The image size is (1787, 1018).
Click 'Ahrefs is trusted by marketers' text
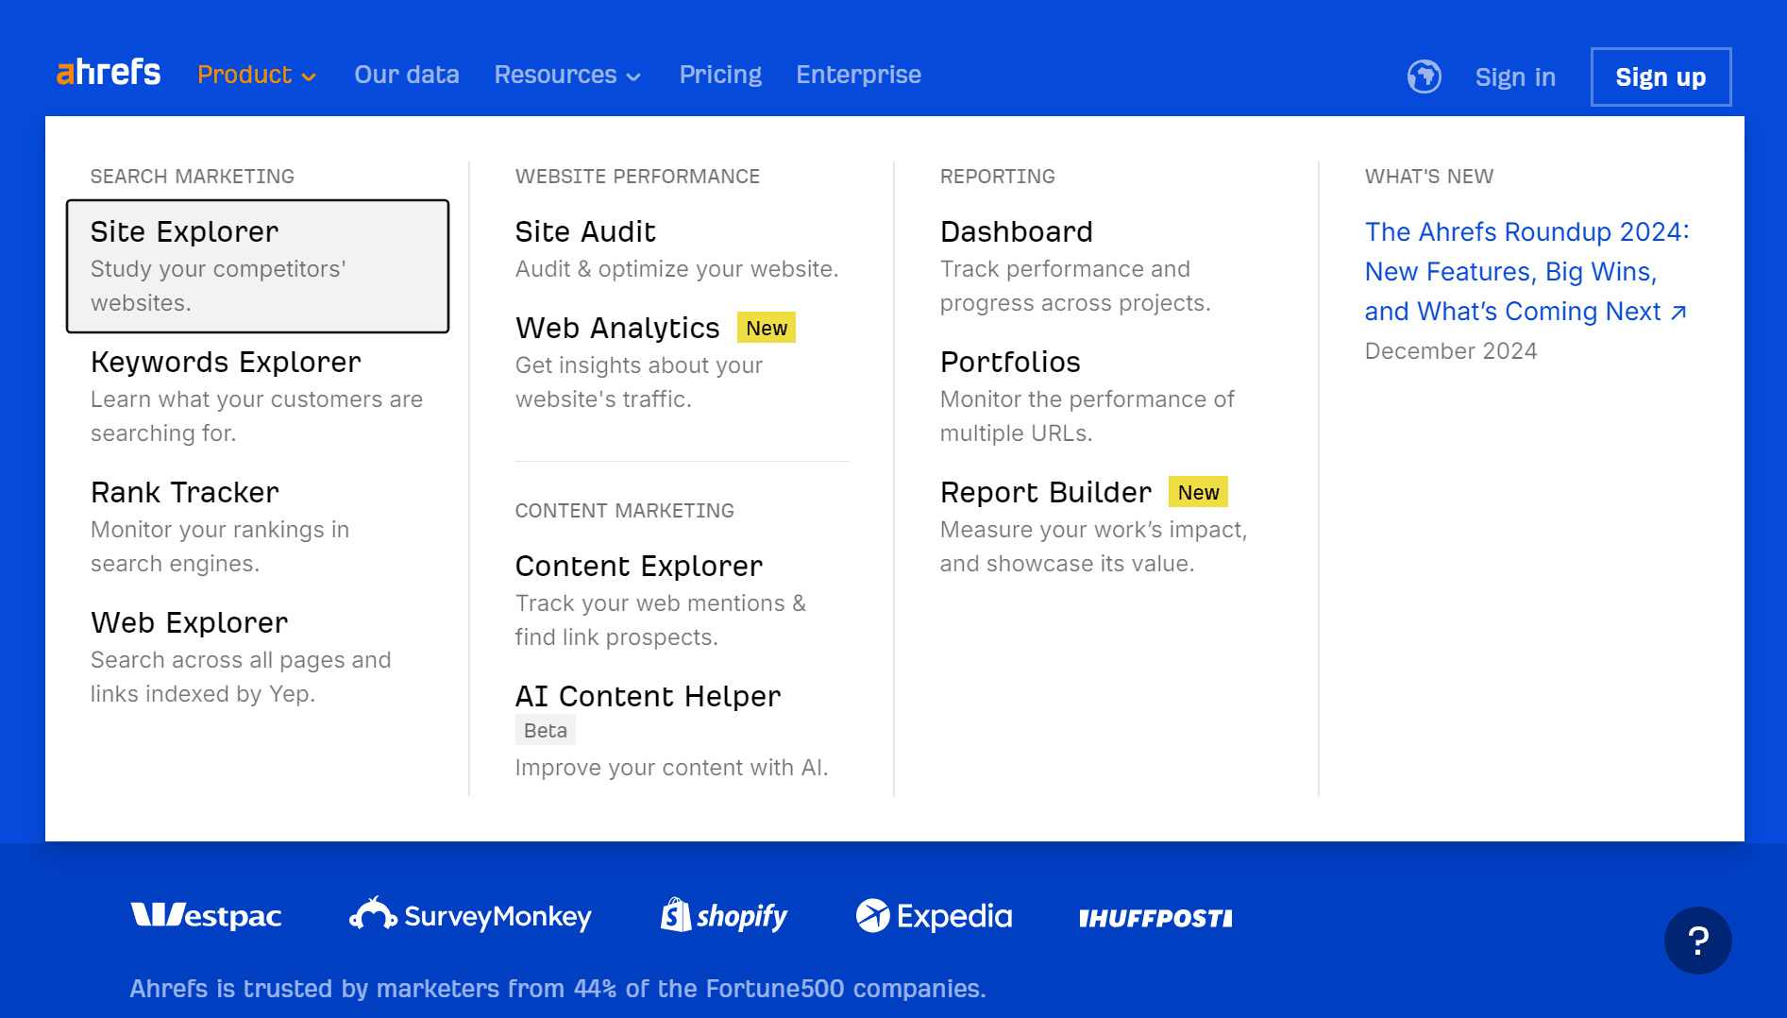[558, 989]
